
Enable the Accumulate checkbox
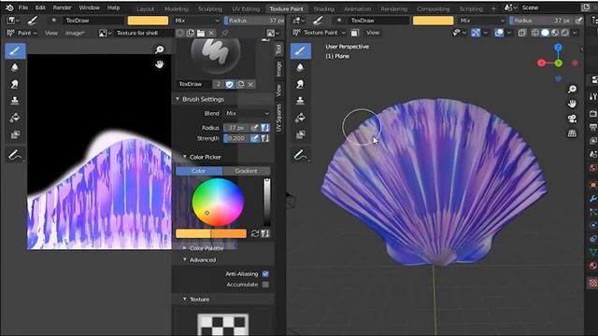tap(265, 285)
